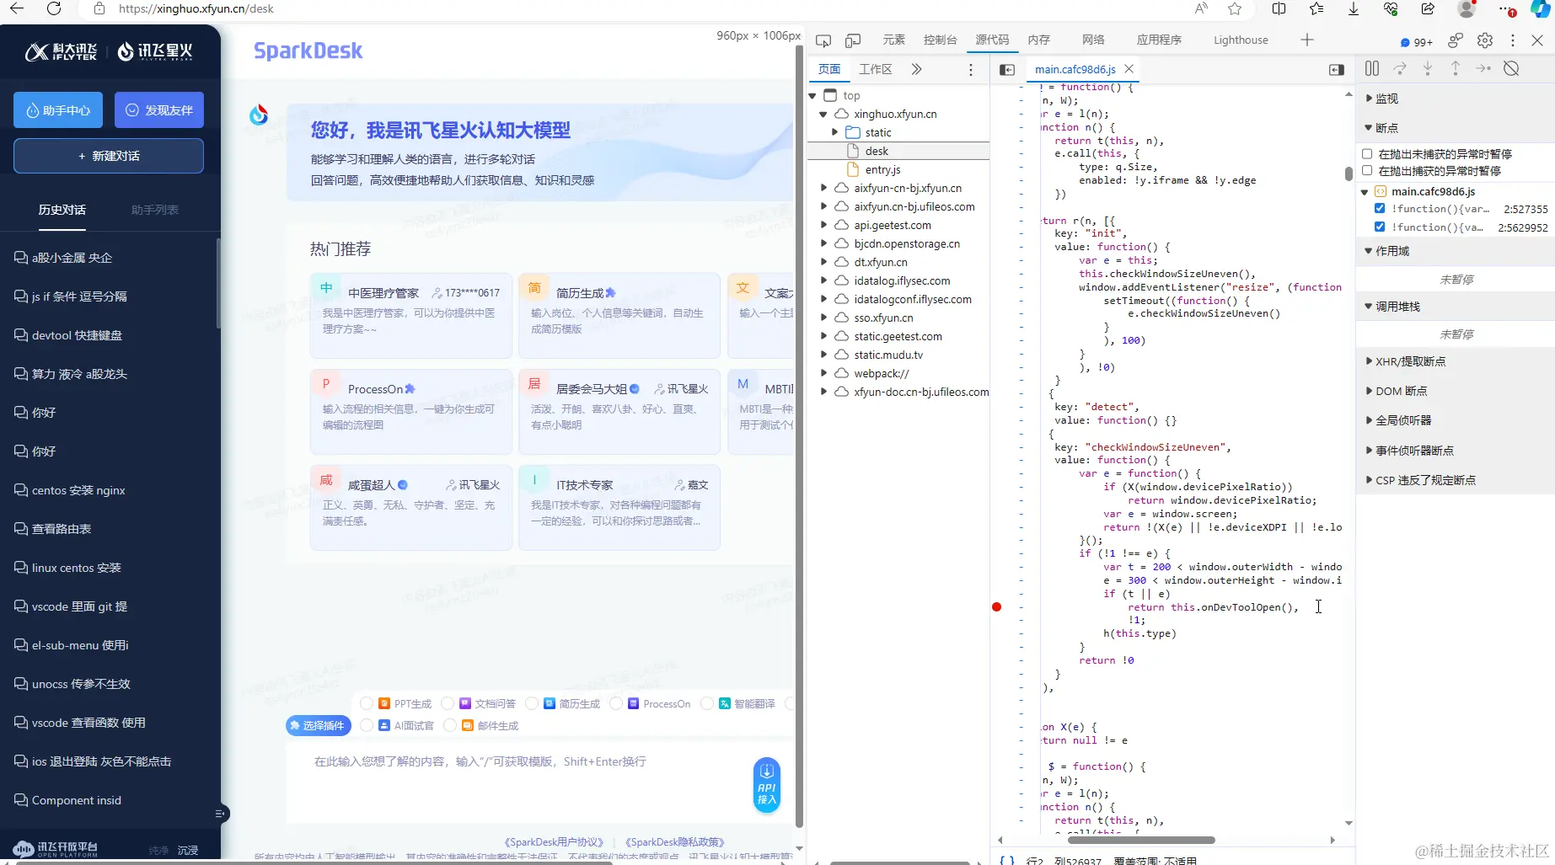Screen dimensions: 1555x865
Task: Select the 邮件生成 plugin radio
Action: pyautogui.click(x=450, y=725)
